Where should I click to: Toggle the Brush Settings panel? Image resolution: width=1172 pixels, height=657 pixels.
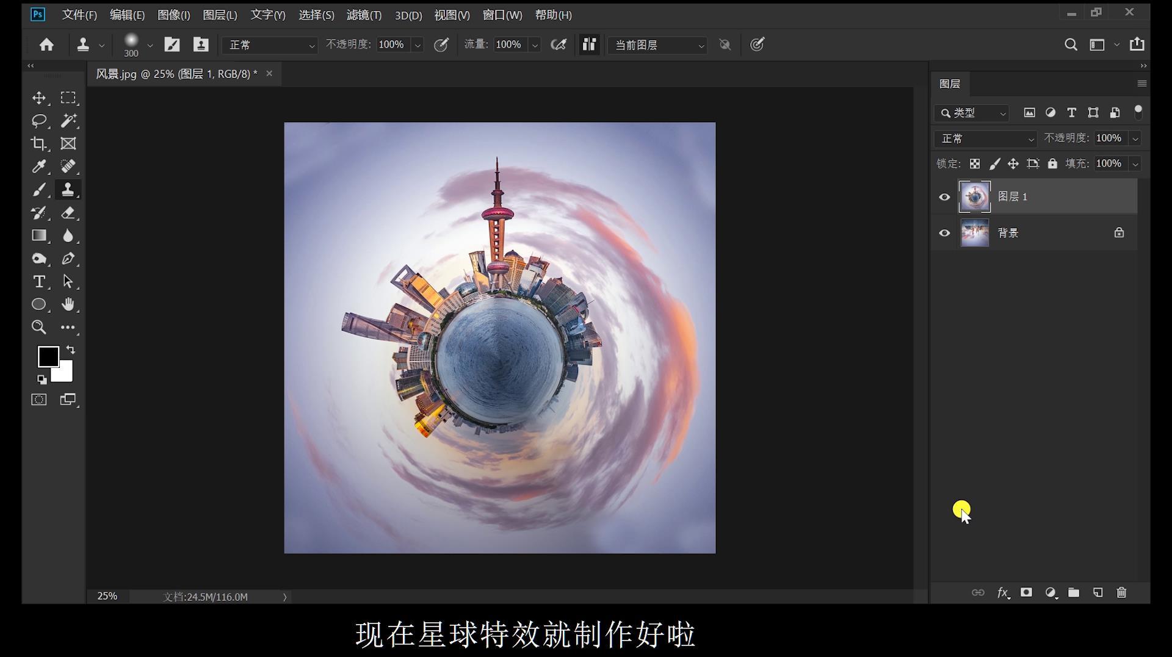coord(172,45)
